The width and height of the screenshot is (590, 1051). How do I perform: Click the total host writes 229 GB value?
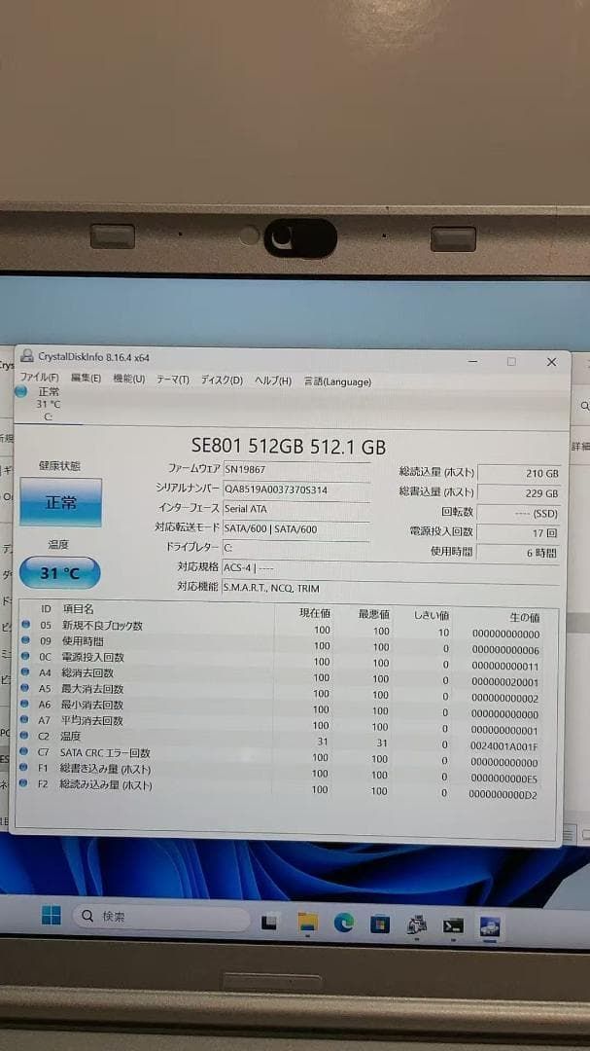click(518, 493)
